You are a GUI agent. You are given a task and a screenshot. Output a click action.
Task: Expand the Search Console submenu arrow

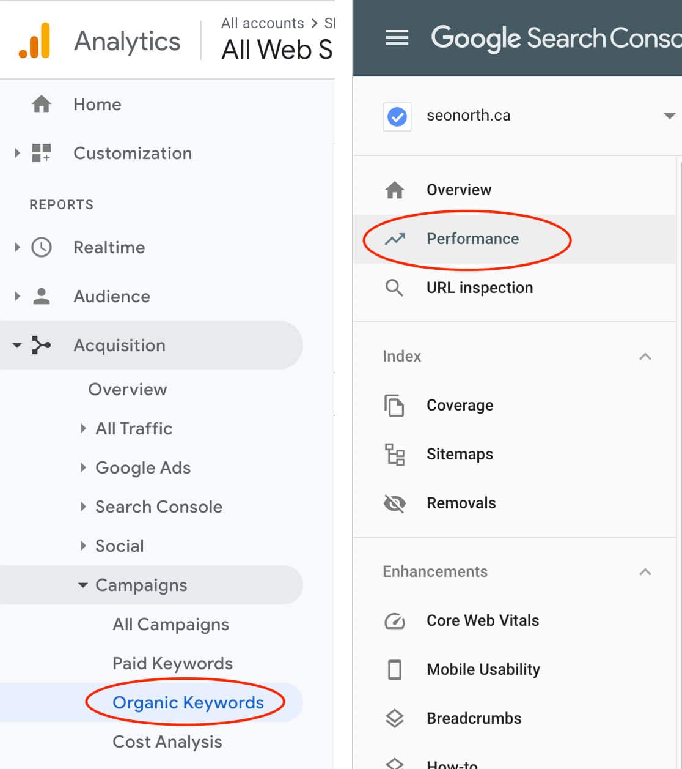pos(83,507)
